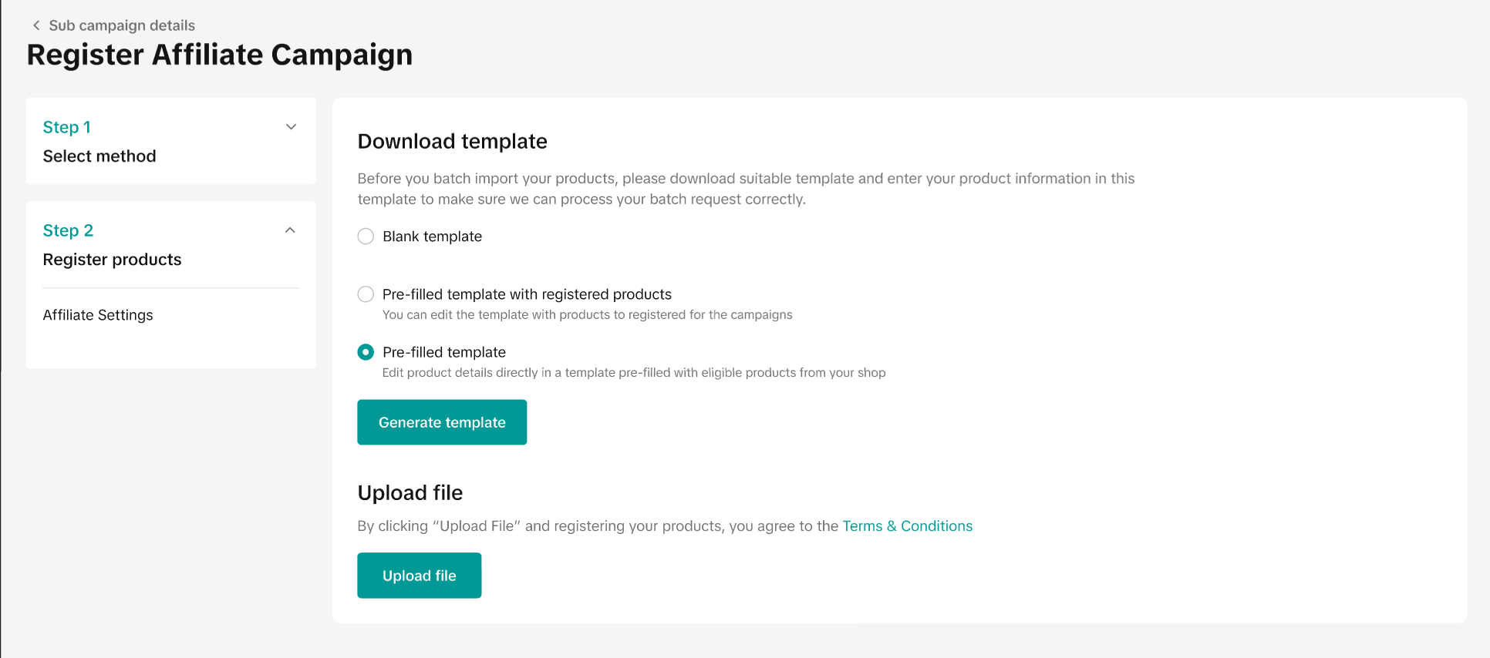Image resolution: width=1490 pixels, height=658 pixels.
Task: Open the Terms & Conditions link
Action: tap(907, 526)
